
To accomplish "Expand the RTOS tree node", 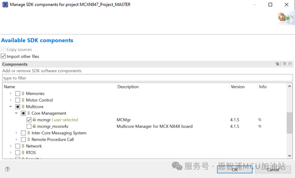I will tap(11, 152).
